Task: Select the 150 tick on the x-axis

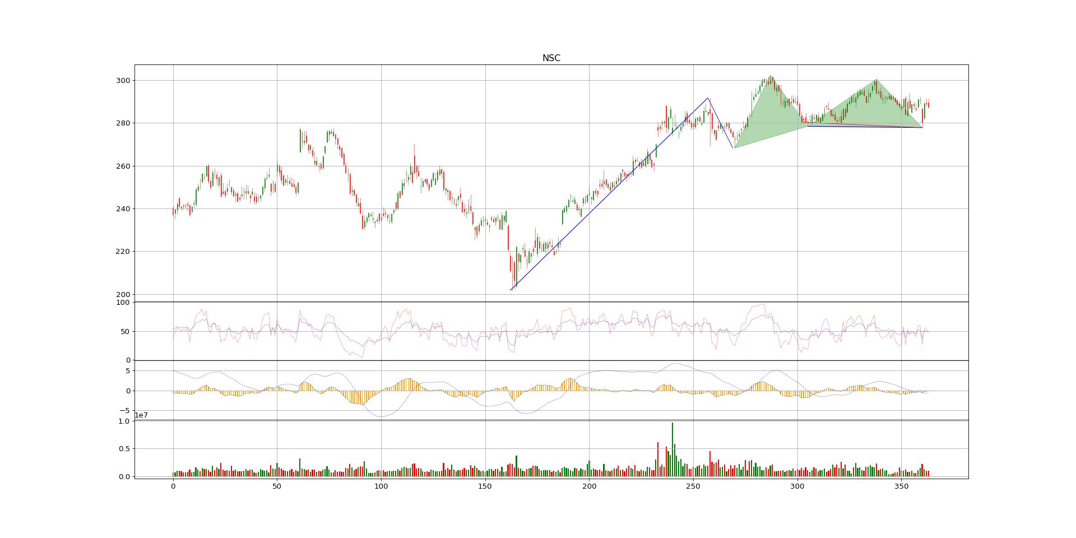Action: 485,488
